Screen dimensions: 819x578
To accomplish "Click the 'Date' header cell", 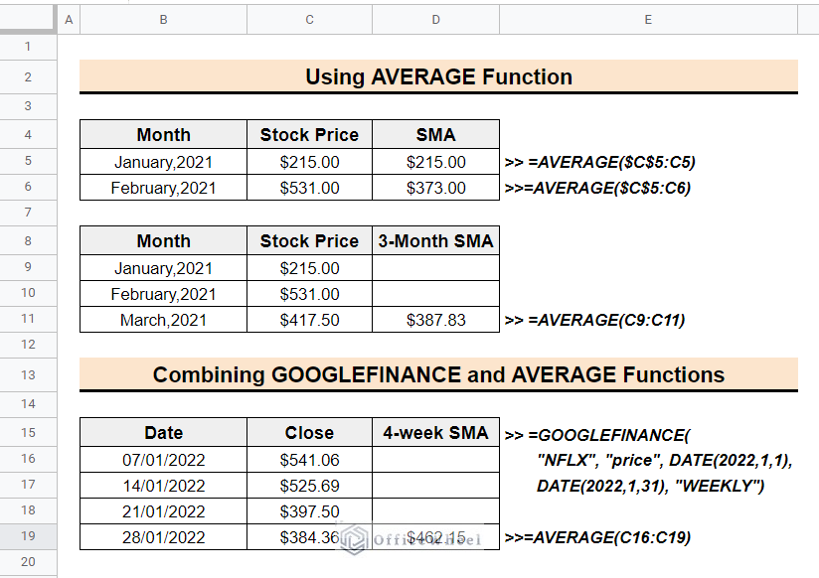I will click(x=163, y=433).
